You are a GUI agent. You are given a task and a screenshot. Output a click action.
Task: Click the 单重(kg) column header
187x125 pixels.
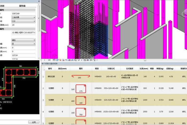(160, 69)
